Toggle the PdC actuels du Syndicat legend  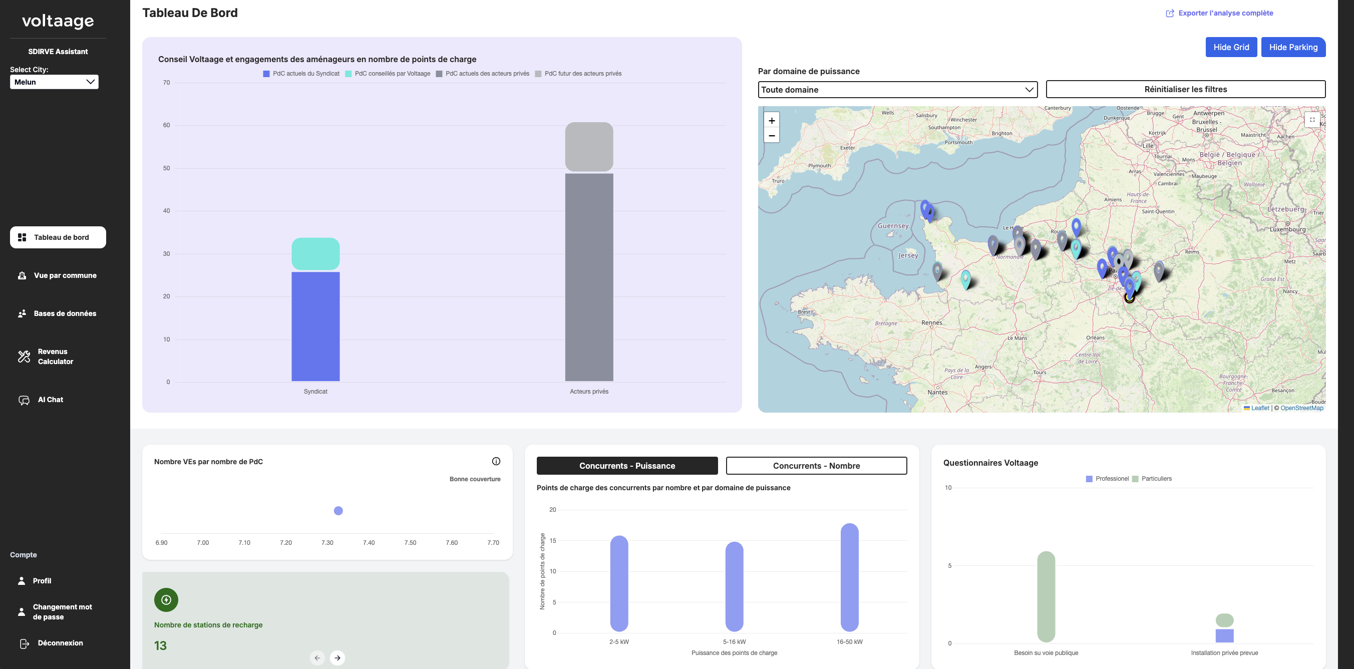tap(302, 74)
